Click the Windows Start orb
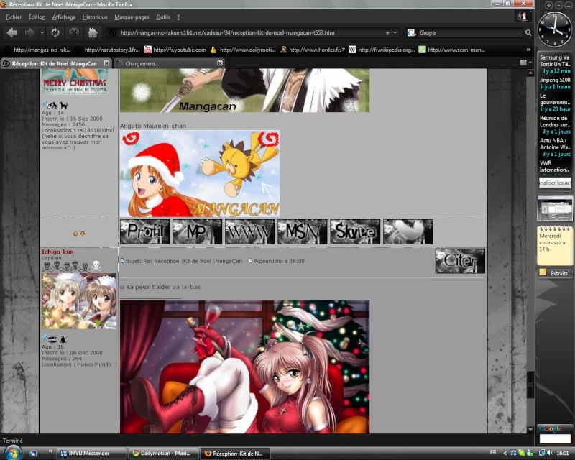 point(13,453)
